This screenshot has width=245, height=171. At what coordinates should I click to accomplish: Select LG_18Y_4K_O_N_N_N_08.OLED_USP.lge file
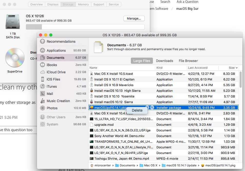[163, 130]
